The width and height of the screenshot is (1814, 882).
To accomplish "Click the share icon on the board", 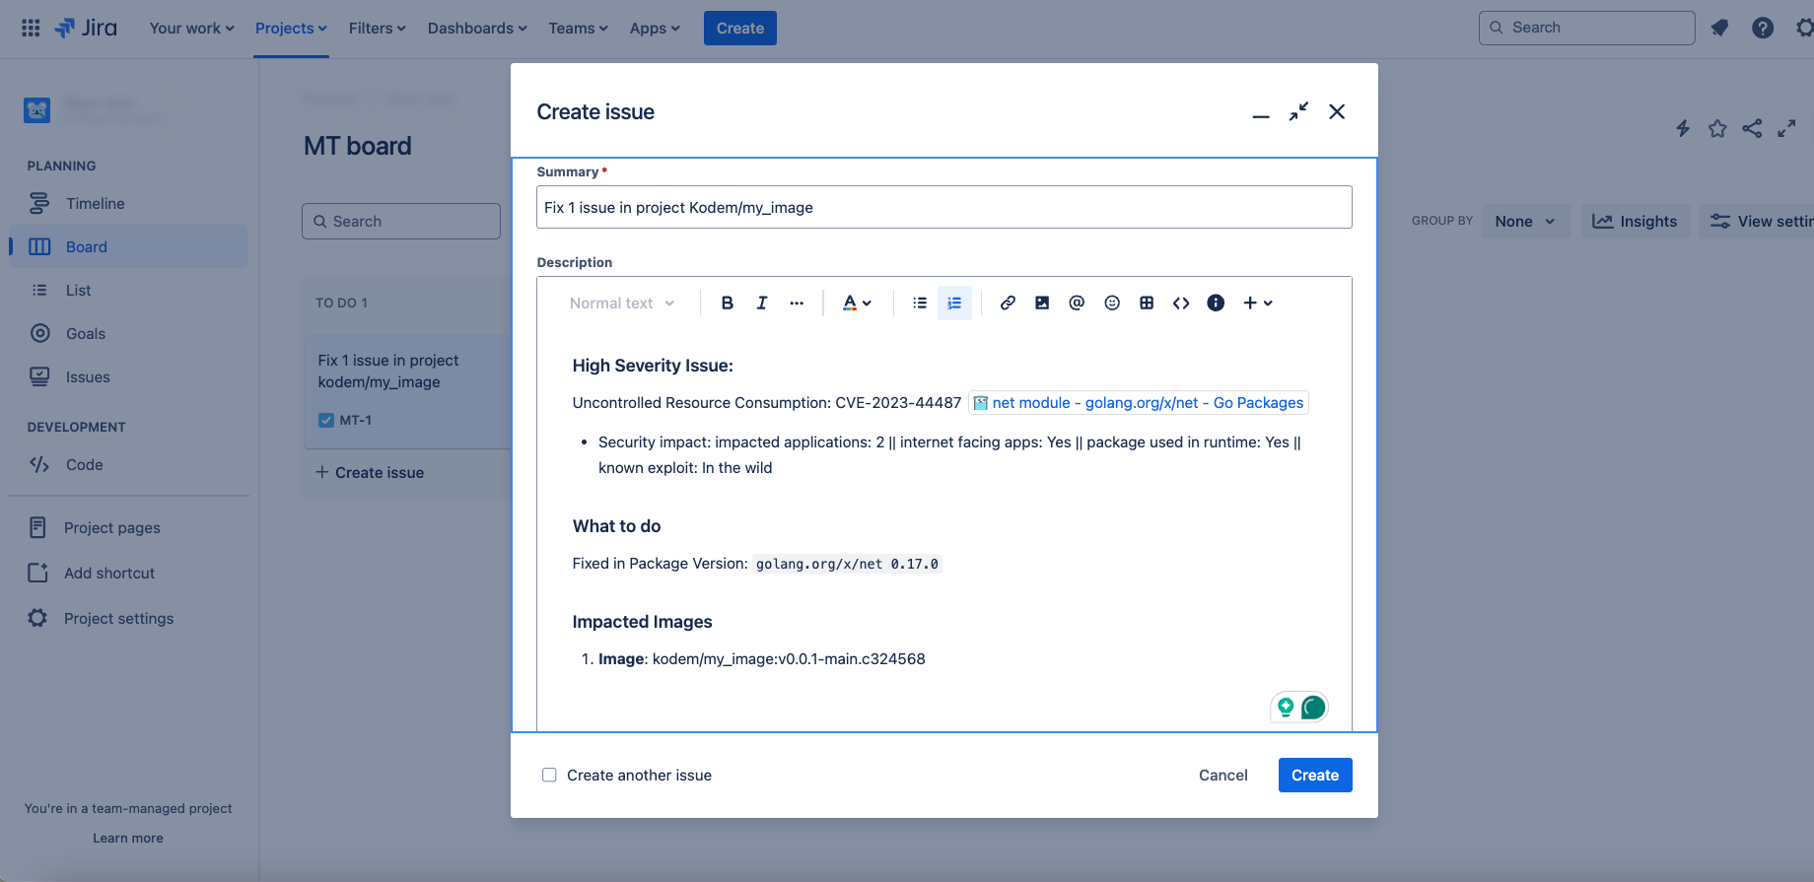I will point(1752,128).
